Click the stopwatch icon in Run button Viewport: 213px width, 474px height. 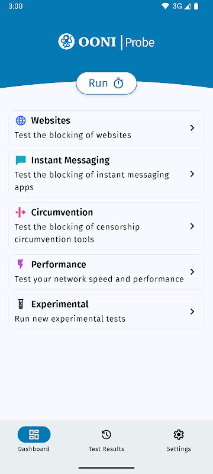(118, 83)
